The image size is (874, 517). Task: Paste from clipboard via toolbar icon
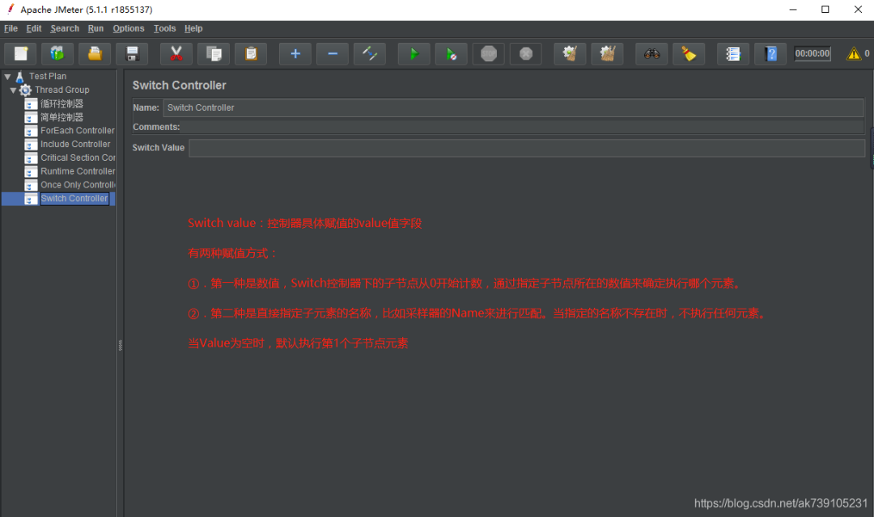pos(251,53)
